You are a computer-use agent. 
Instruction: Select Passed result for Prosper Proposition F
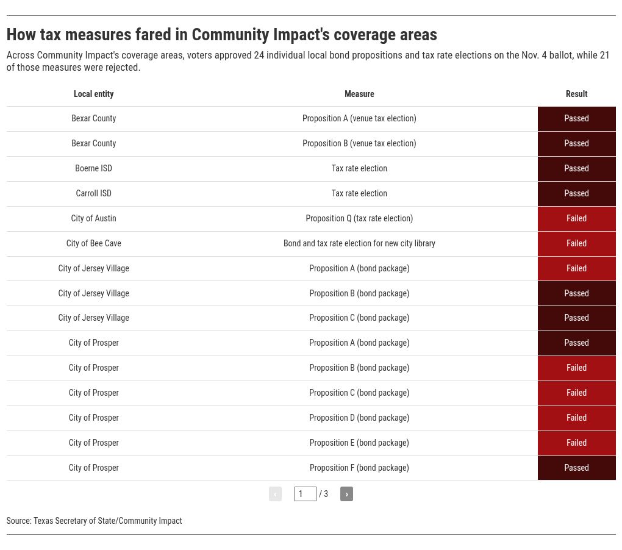coord(576,468)
